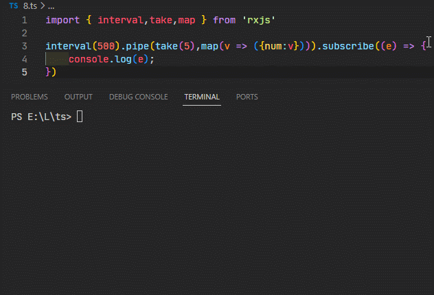Click the import keyword on line 1
The width and height of the screenshot is (434, 295).
[x=62, y=20]
